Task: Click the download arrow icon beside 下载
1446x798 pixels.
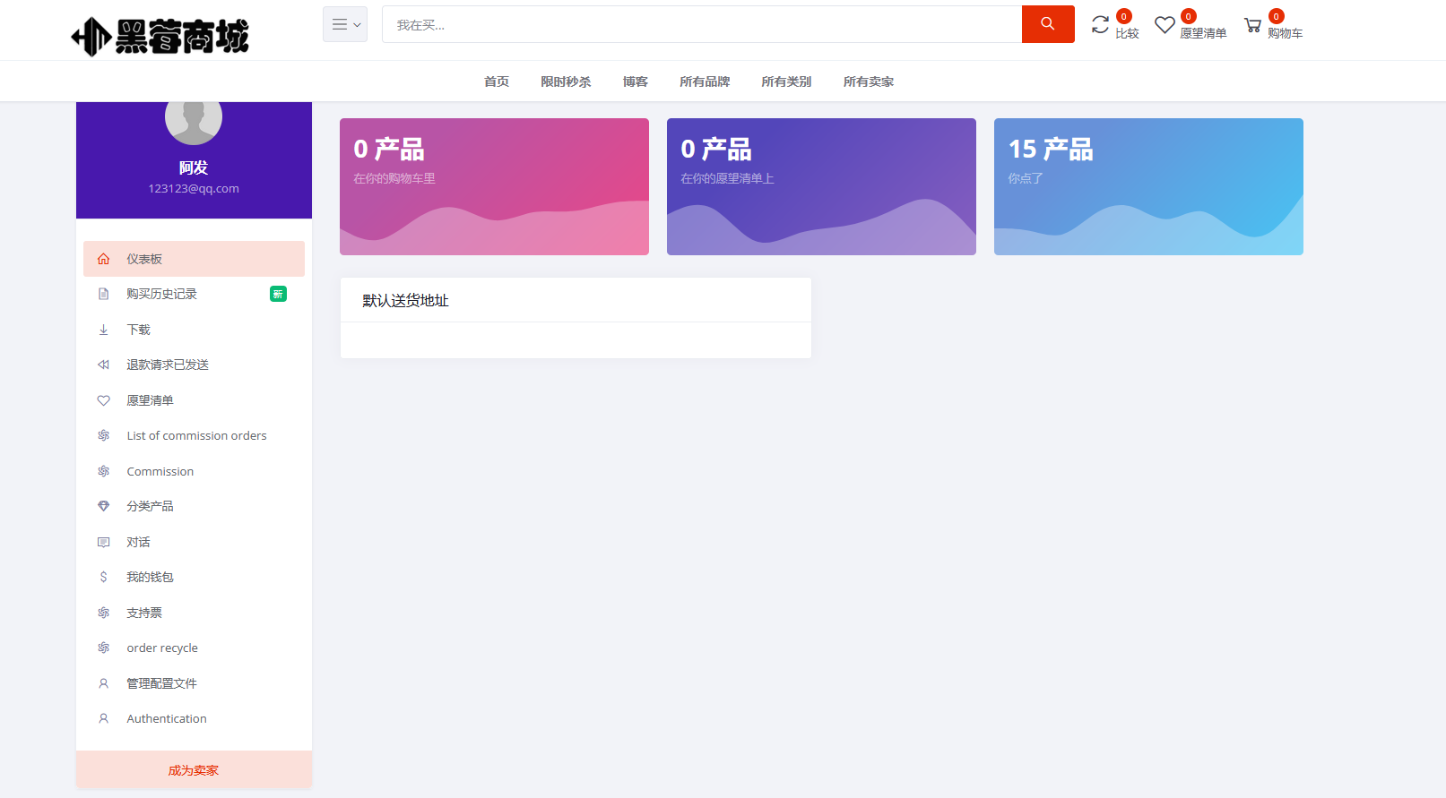Action: click(x=104, y=330)
